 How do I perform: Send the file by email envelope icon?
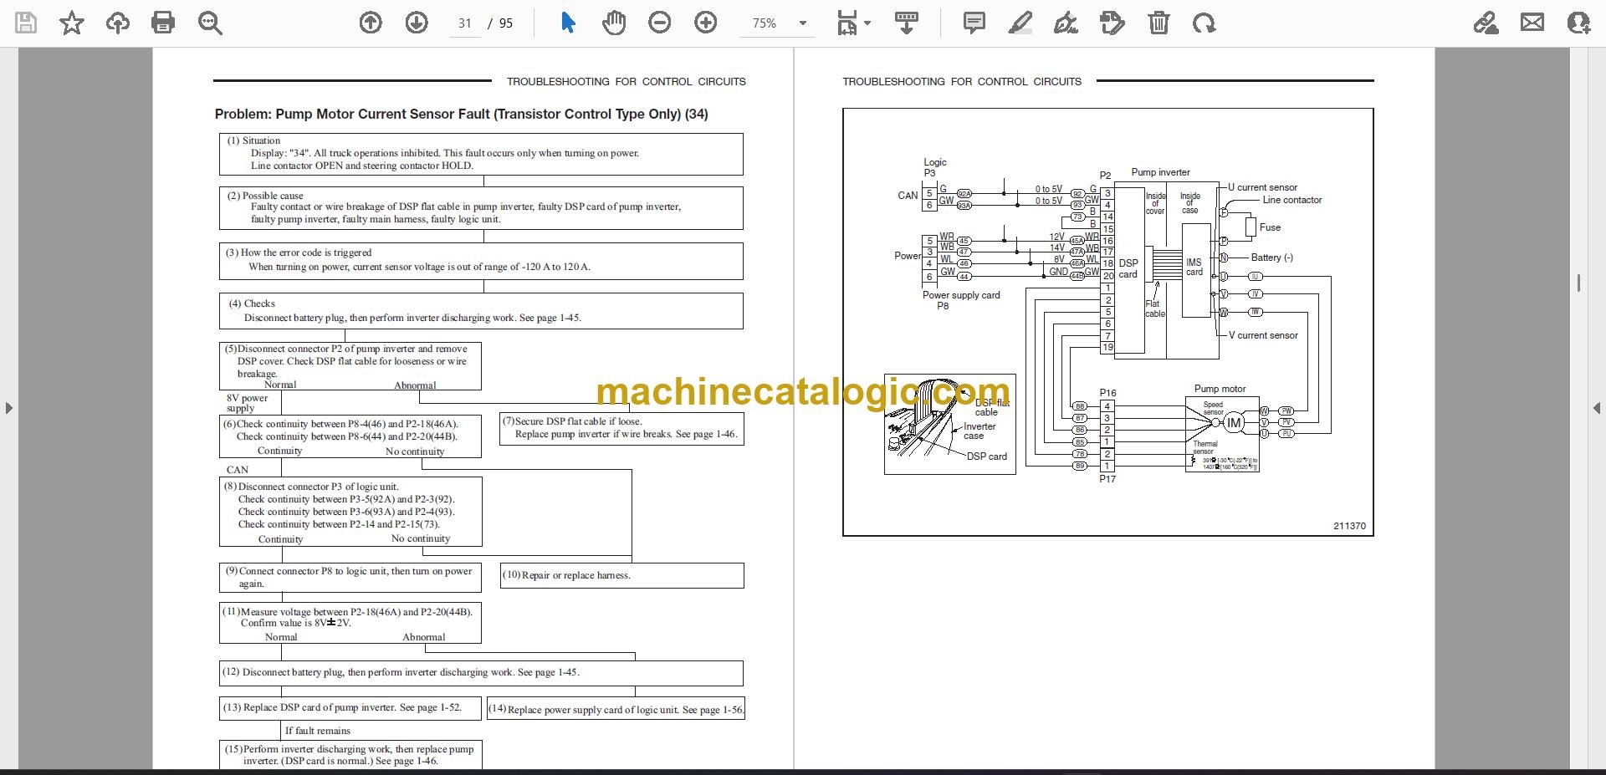1532,23
